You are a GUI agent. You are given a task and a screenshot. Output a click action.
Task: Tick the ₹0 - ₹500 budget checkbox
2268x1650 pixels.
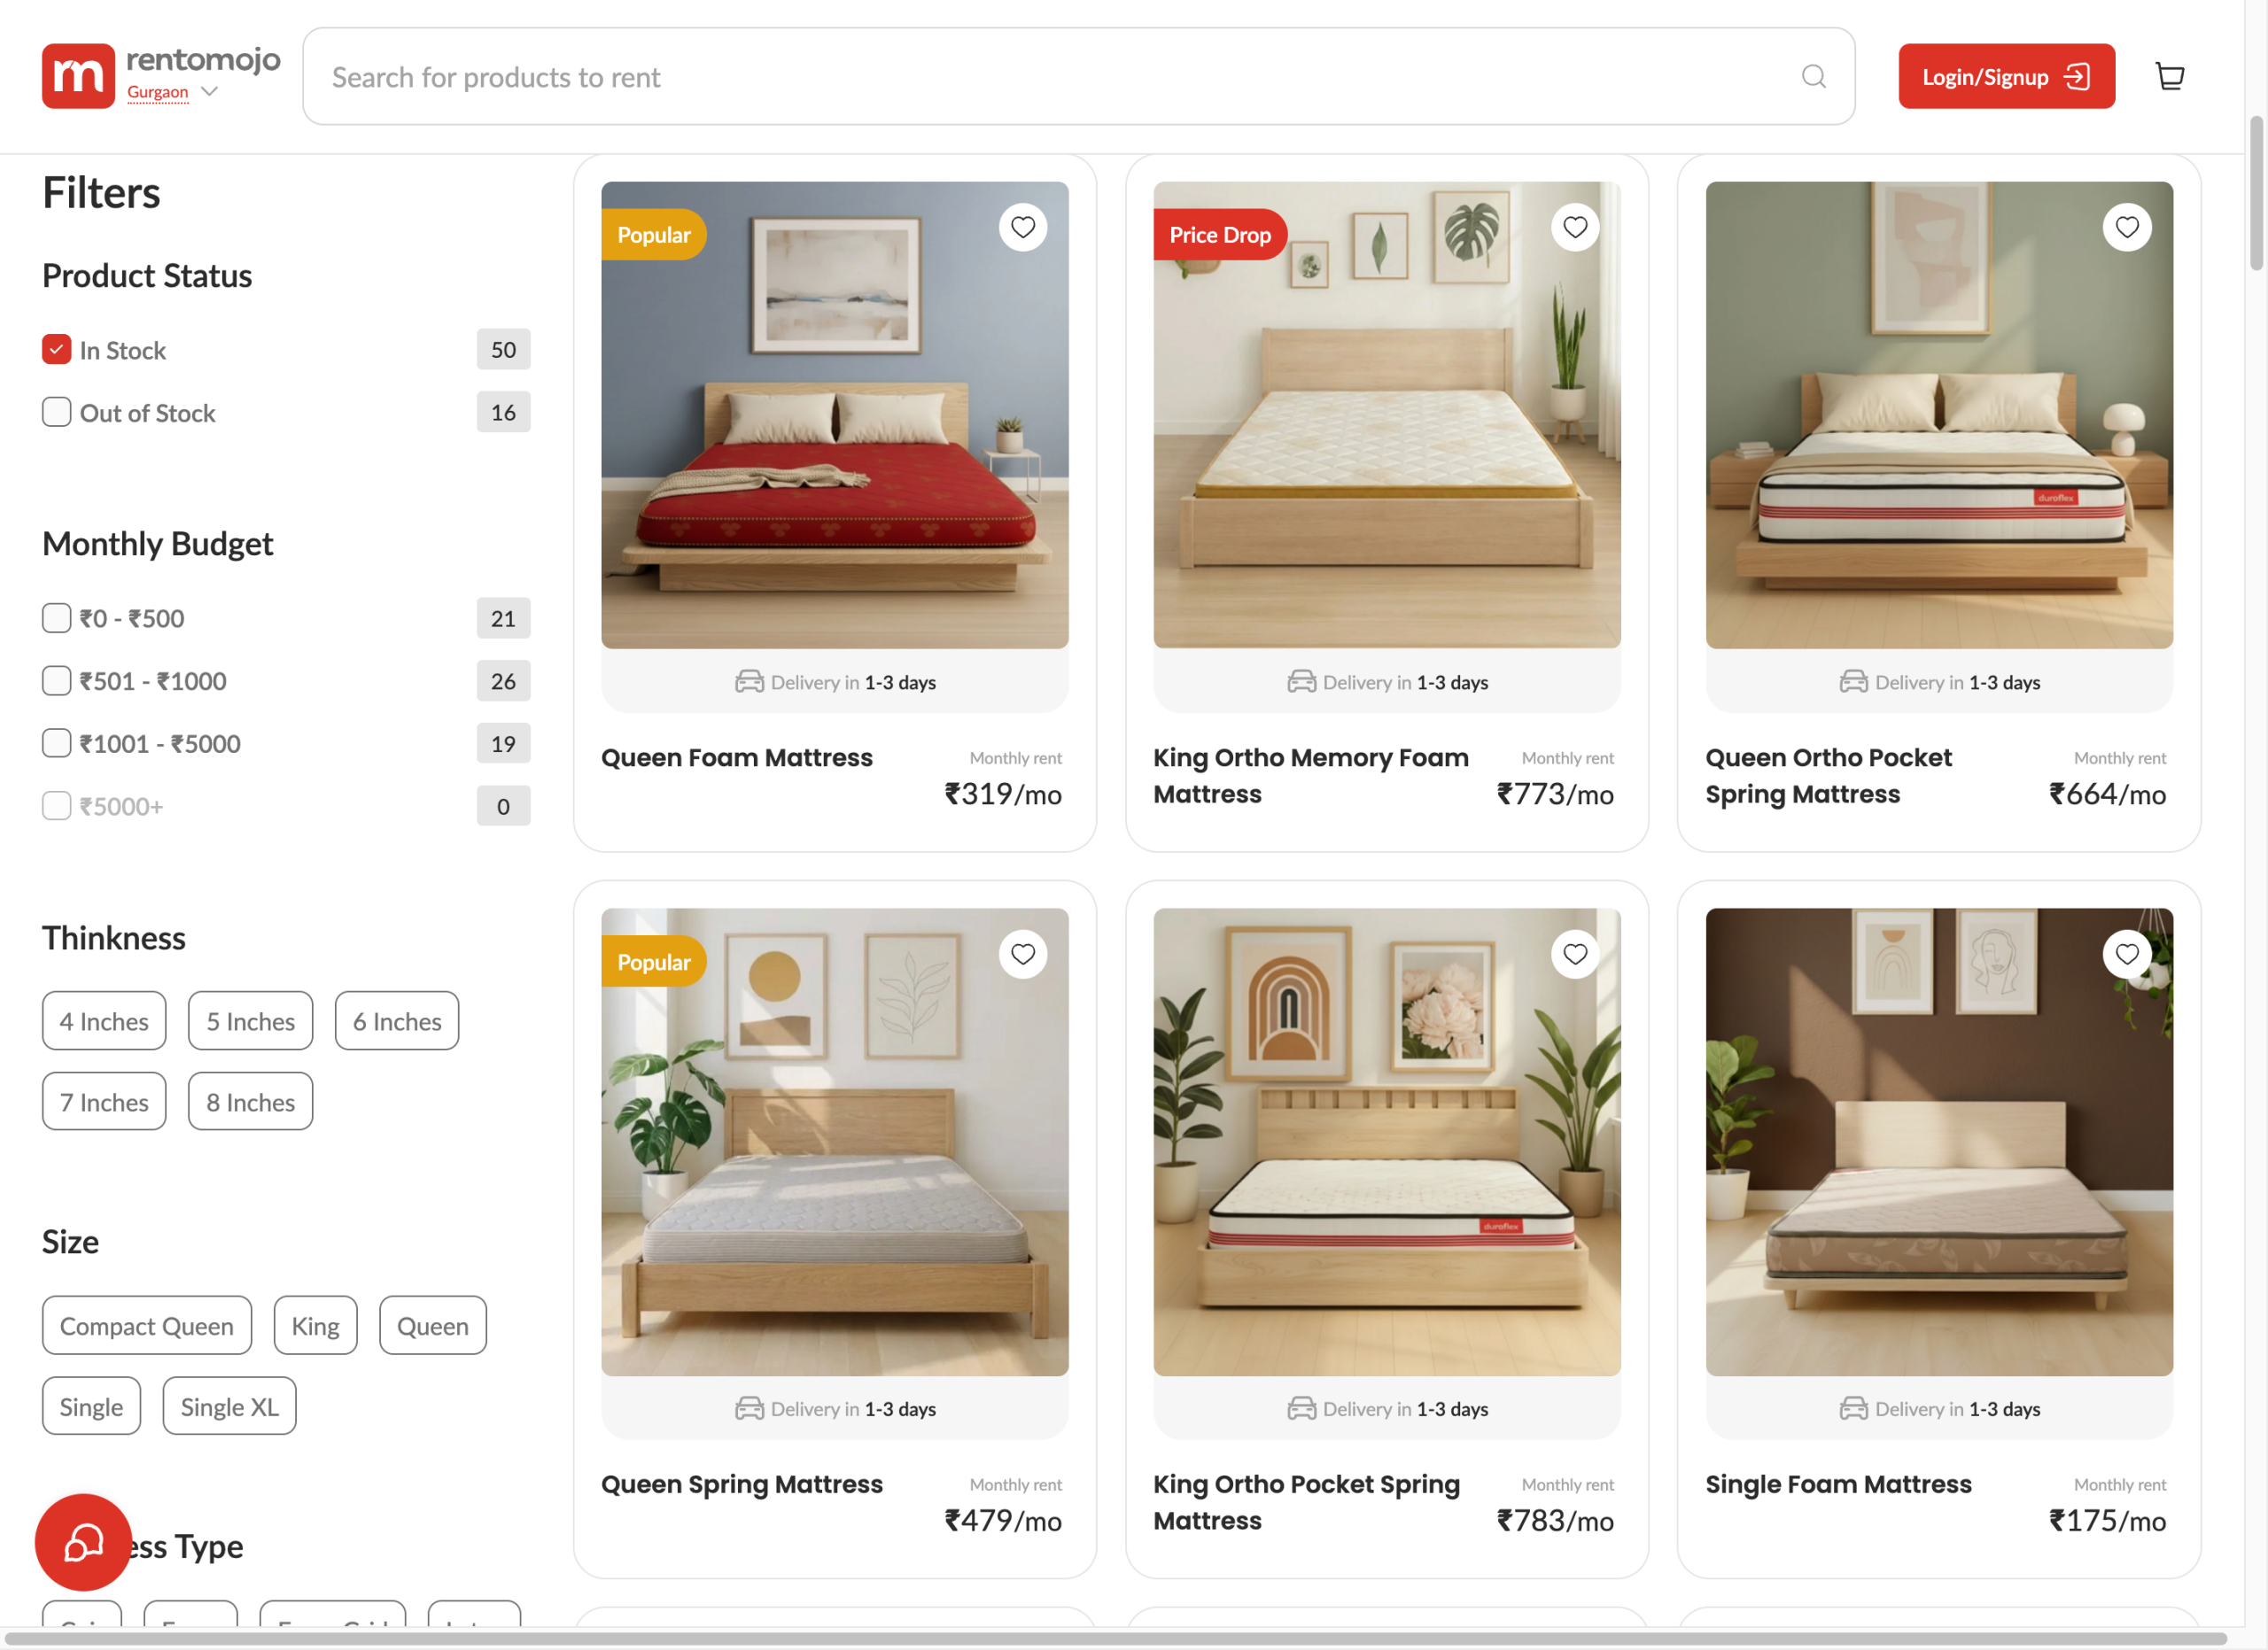pyautogui.click(x=56, y=617)
